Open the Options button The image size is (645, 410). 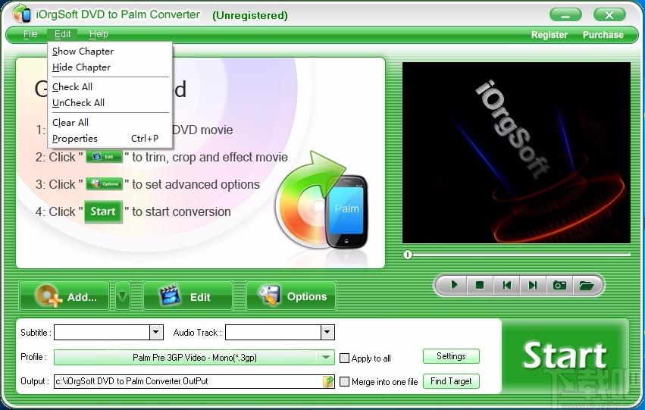coord(291,296)
